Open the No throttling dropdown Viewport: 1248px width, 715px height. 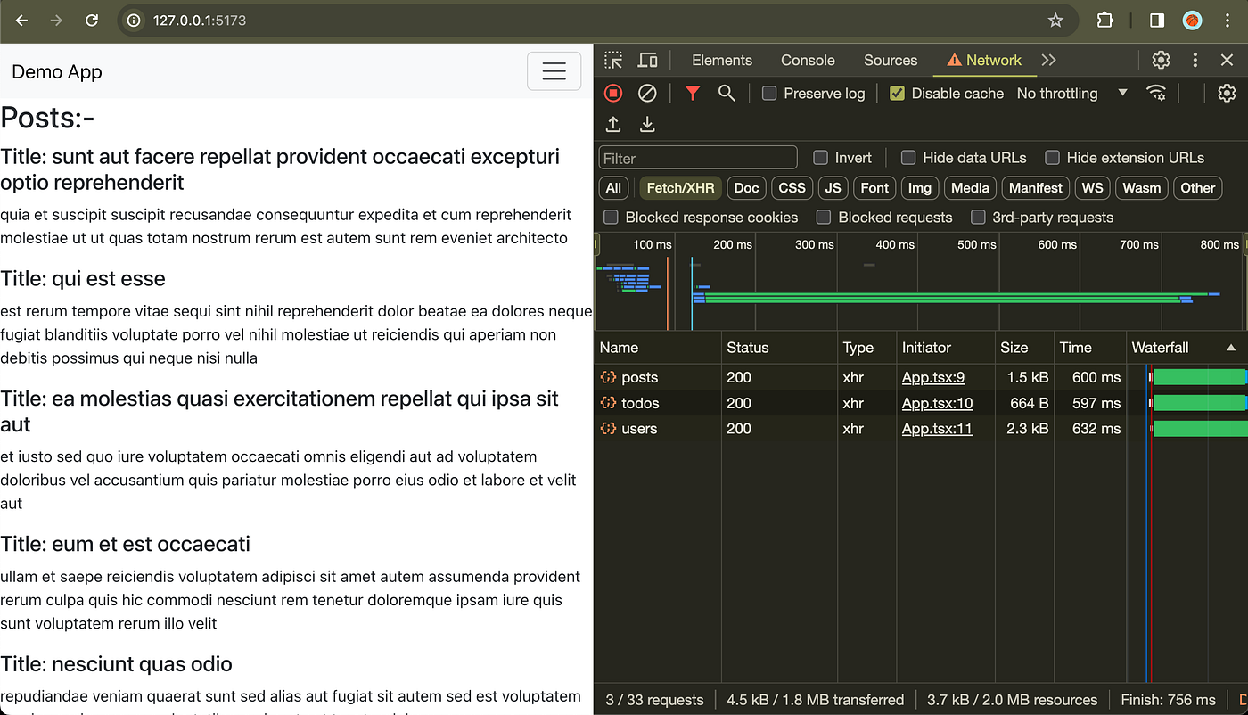(x=1071, y=94)
